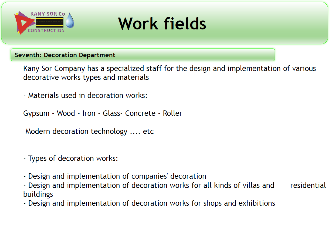Click the companies' decoration bullet line

tap(115, 176)
